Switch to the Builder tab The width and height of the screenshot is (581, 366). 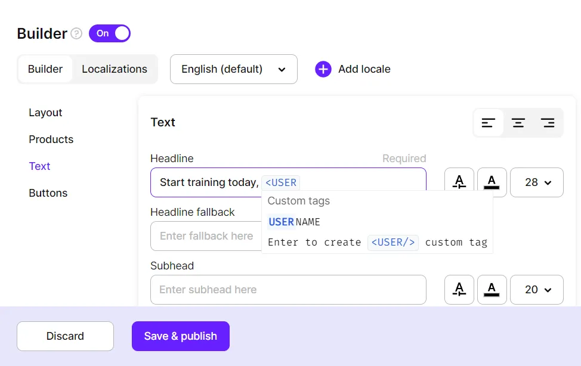(45, 69)
